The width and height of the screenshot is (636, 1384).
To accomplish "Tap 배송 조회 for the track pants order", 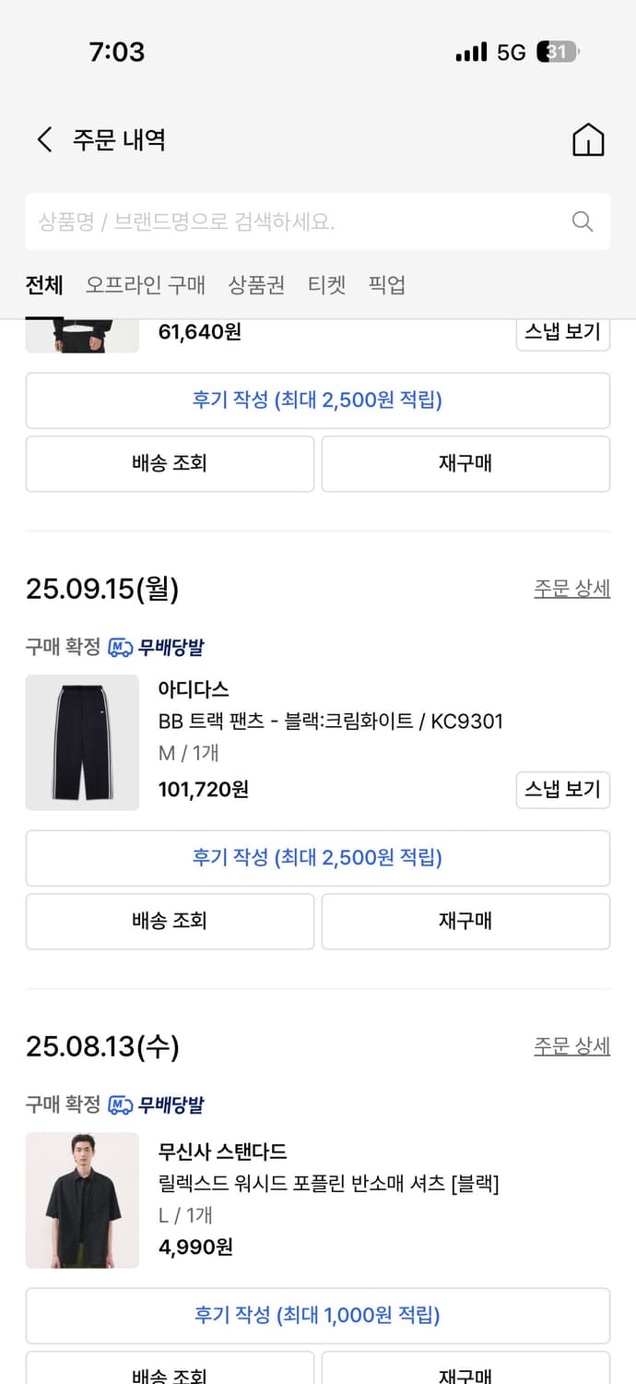I will point(170,921).
